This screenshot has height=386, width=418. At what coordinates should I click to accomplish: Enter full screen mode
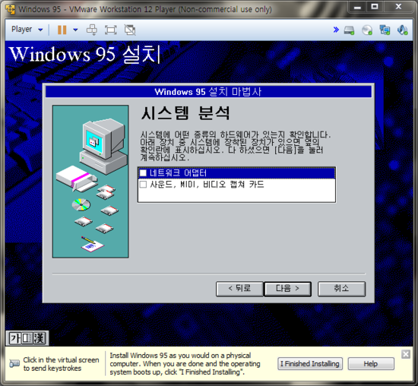click(x=111, y=30)
